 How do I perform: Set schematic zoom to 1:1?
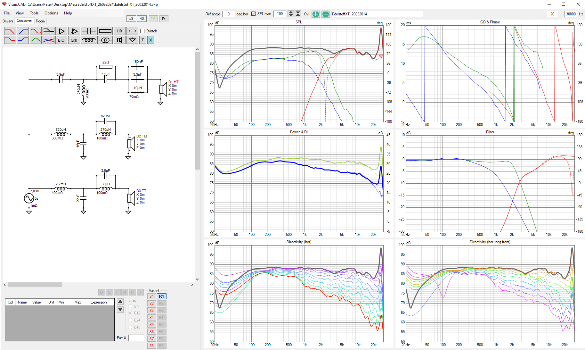[x=153, y=19]
